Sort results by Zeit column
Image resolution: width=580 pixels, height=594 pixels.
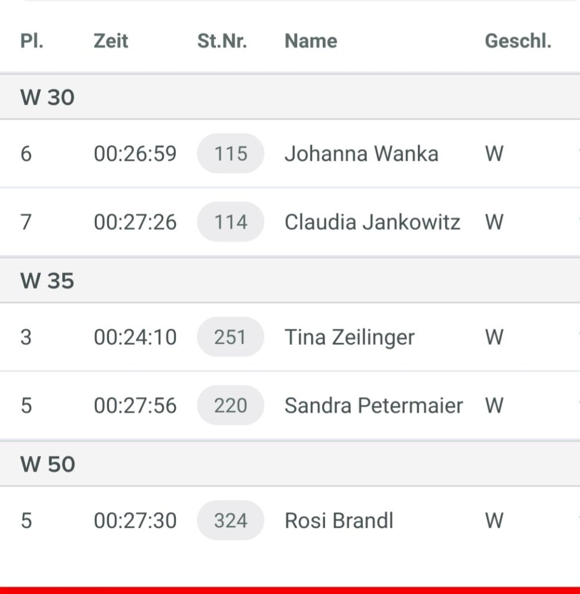111,41
